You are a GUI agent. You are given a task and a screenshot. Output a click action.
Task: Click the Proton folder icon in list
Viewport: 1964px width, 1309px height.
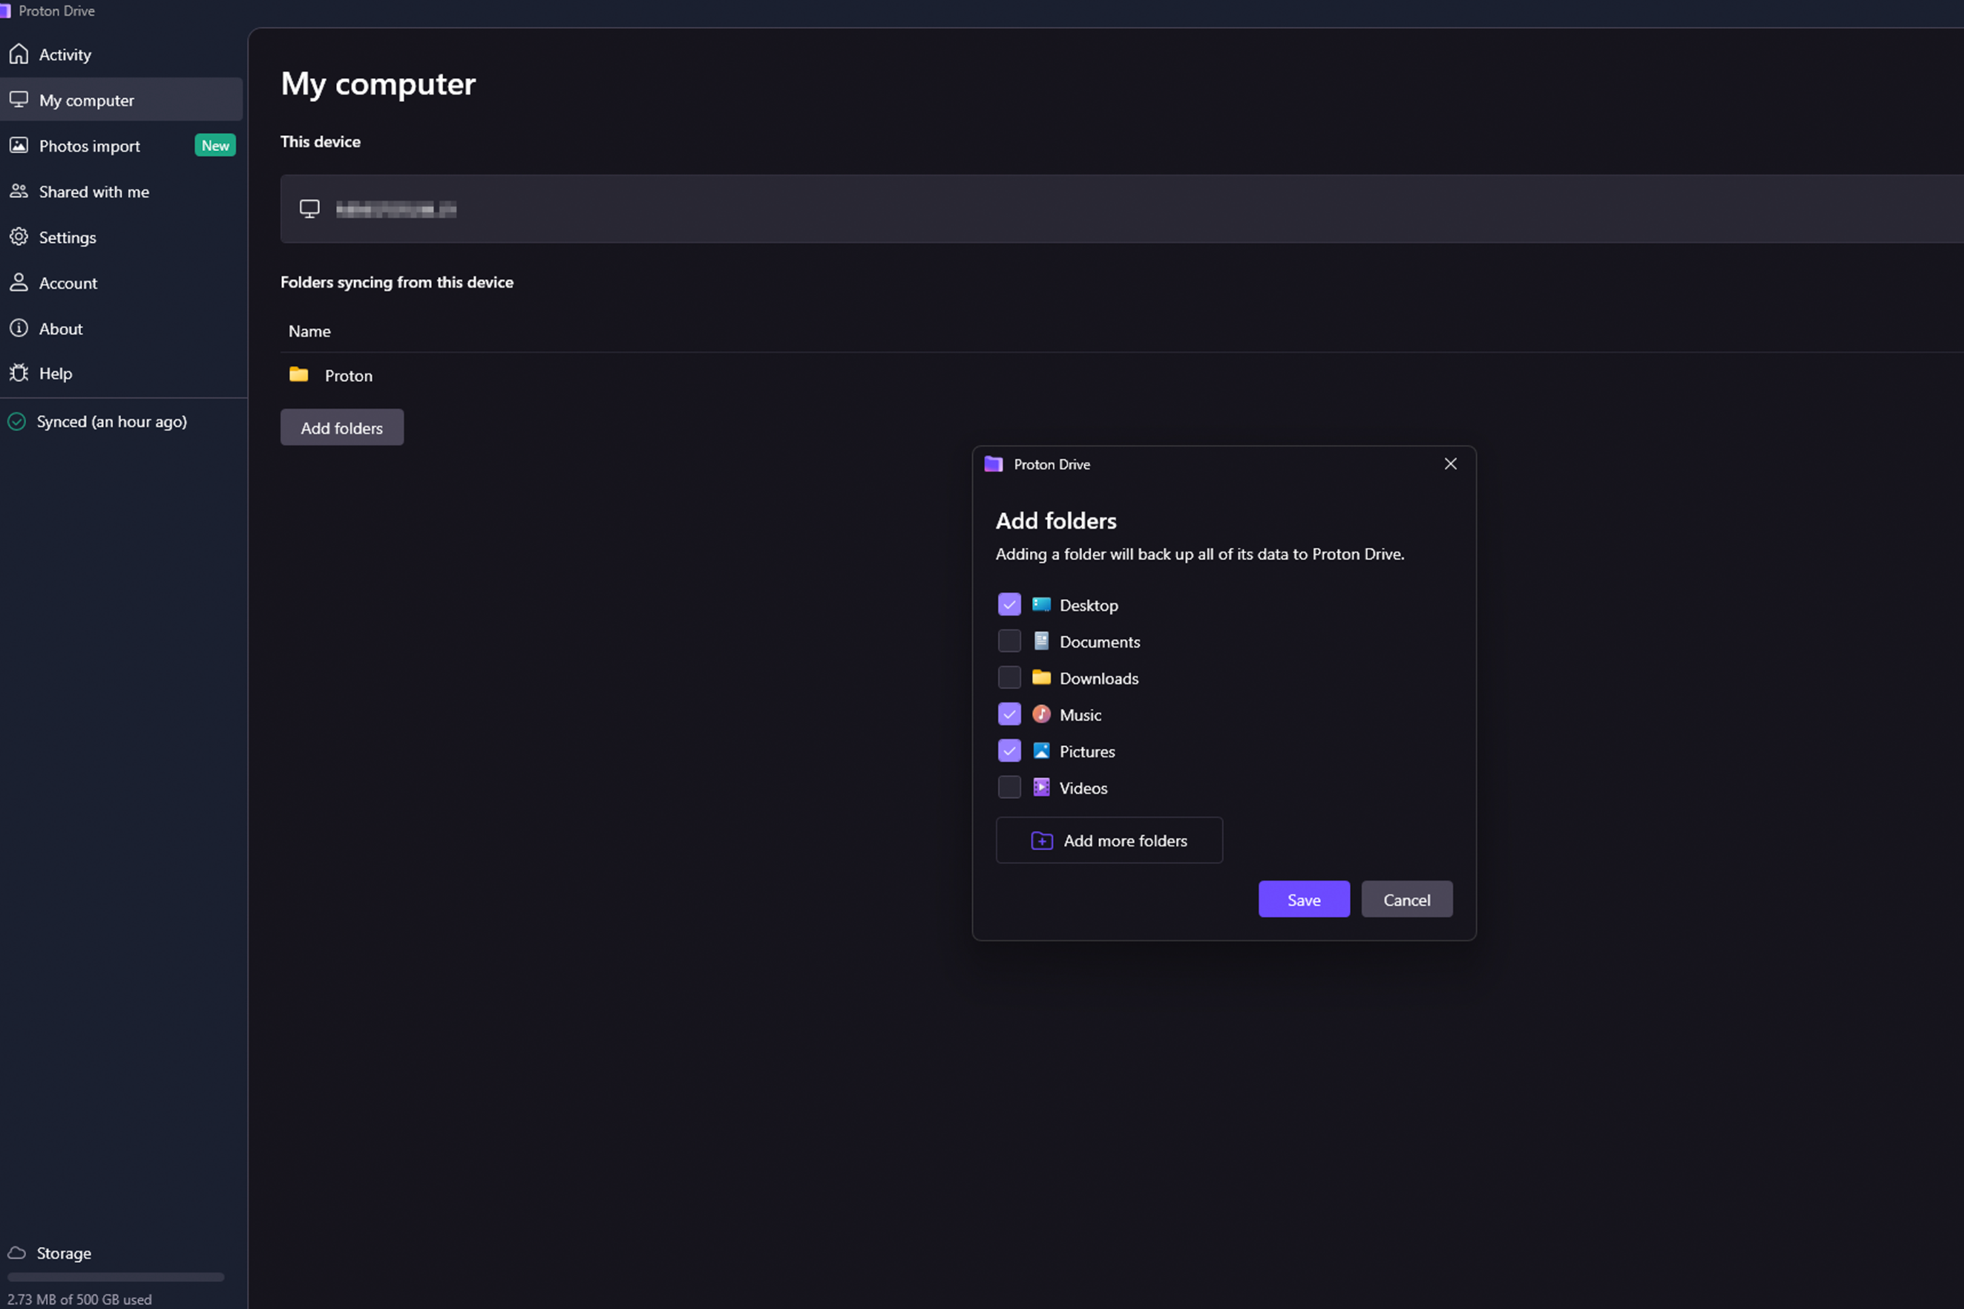pyautogui.click(x=299, y=375)
